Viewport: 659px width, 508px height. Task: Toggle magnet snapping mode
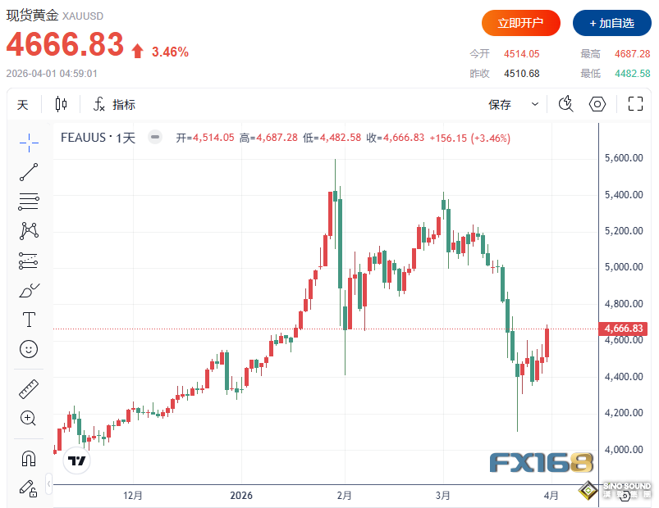29,458
